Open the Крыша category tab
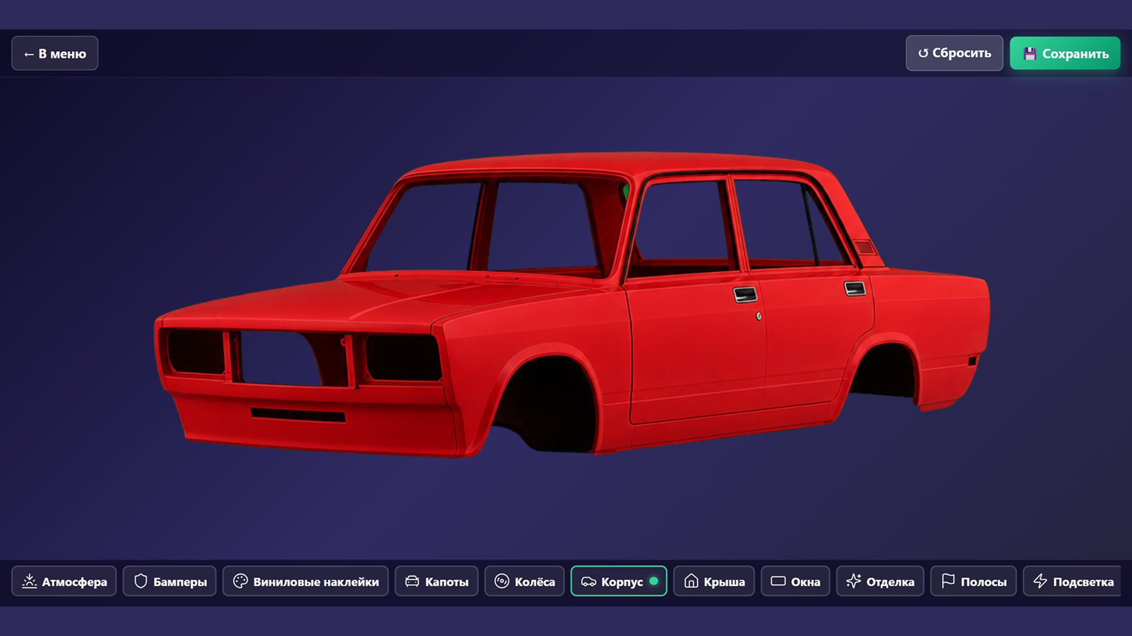 click(x=714, y=581)
